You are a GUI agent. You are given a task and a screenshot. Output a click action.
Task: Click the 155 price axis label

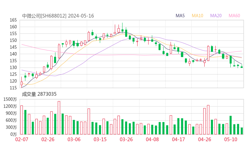(x=13, y=34)
